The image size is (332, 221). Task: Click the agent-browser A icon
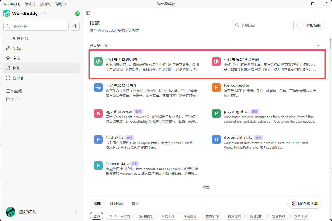click(x=98, y=114)
